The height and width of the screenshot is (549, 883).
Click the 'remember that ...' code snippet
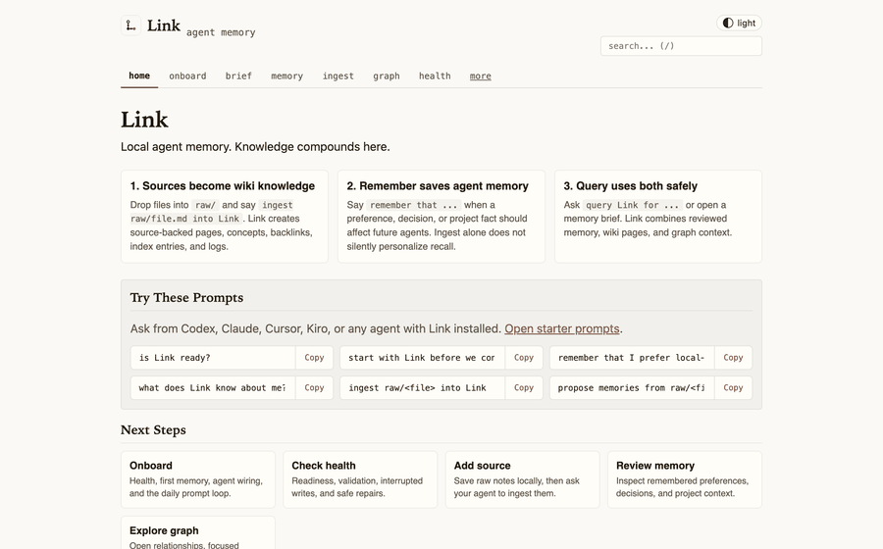(413, 205)
